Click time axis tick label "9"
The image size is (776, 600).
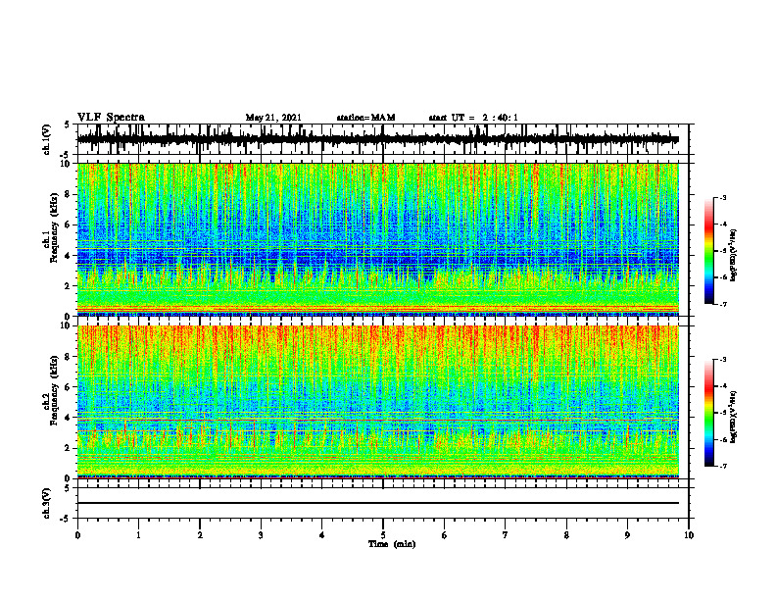(x=627, y=535)
